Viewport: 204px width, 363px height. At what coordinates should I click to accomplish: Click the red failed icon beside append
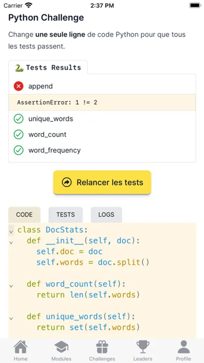19,86
